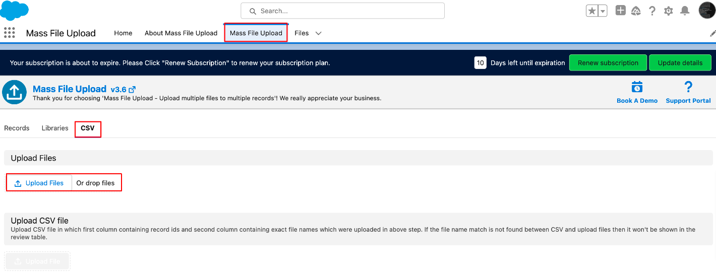Viewport: 716px width, 279px height.
Task: Click the Salesforce cloud logo
Action: (14, 10)
